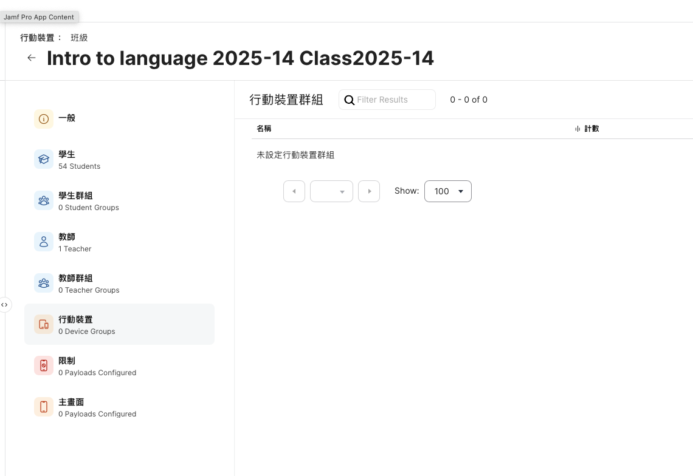Toggle the sidebar collapse handle
693x476 pixels.
(5, 305)
